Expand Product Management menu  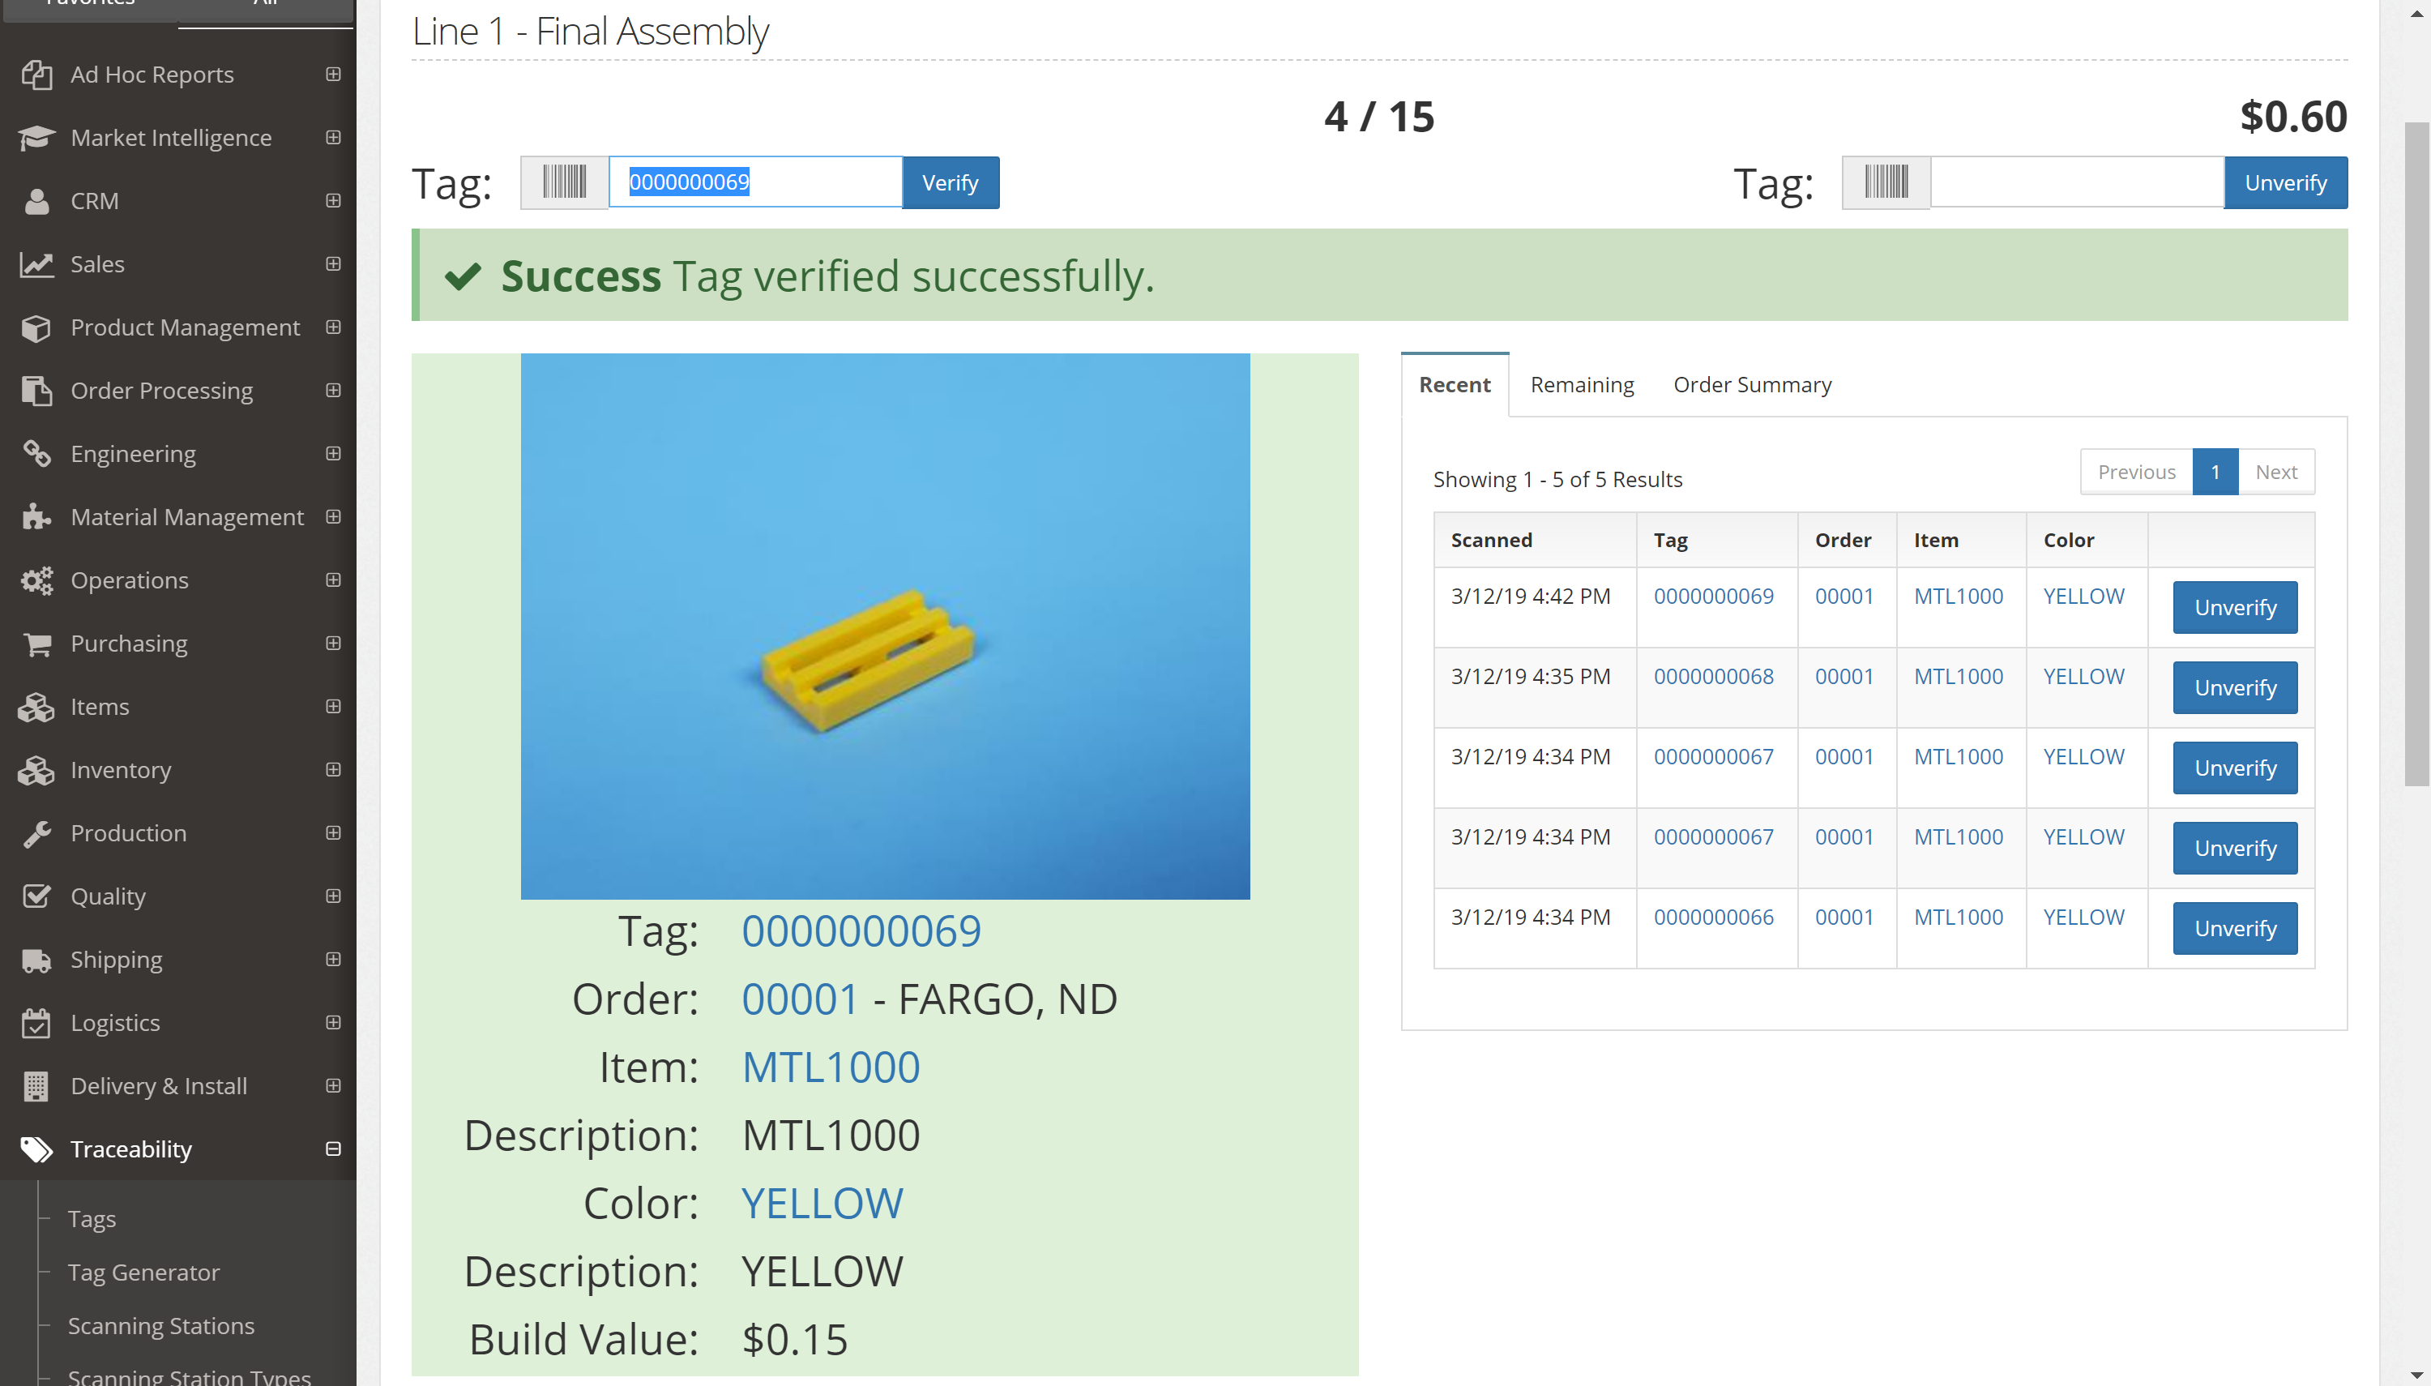coord(333,327)
